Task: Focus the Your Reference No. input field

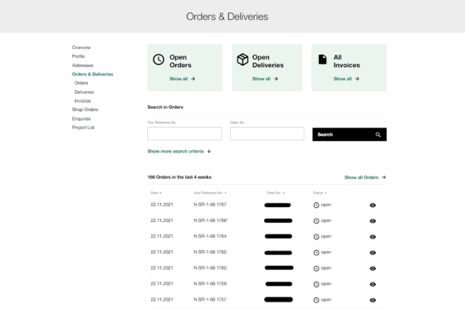Action: pyautogui.click(x=184, y=133)
